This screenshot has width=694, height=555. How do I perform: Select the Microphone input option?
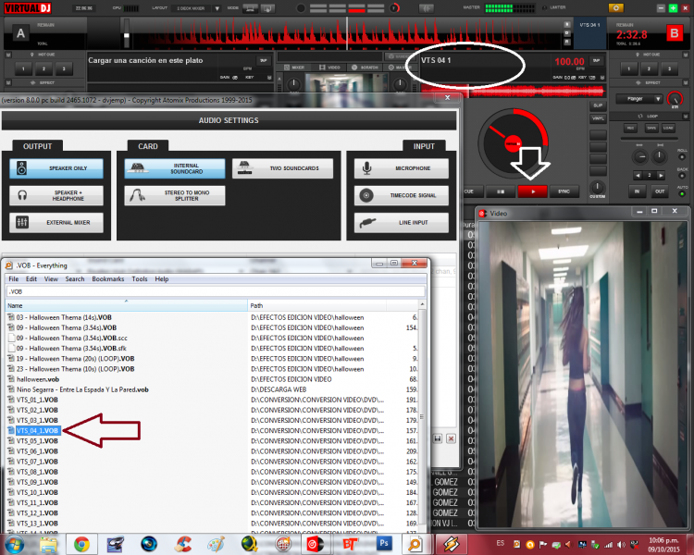point(402,168)
